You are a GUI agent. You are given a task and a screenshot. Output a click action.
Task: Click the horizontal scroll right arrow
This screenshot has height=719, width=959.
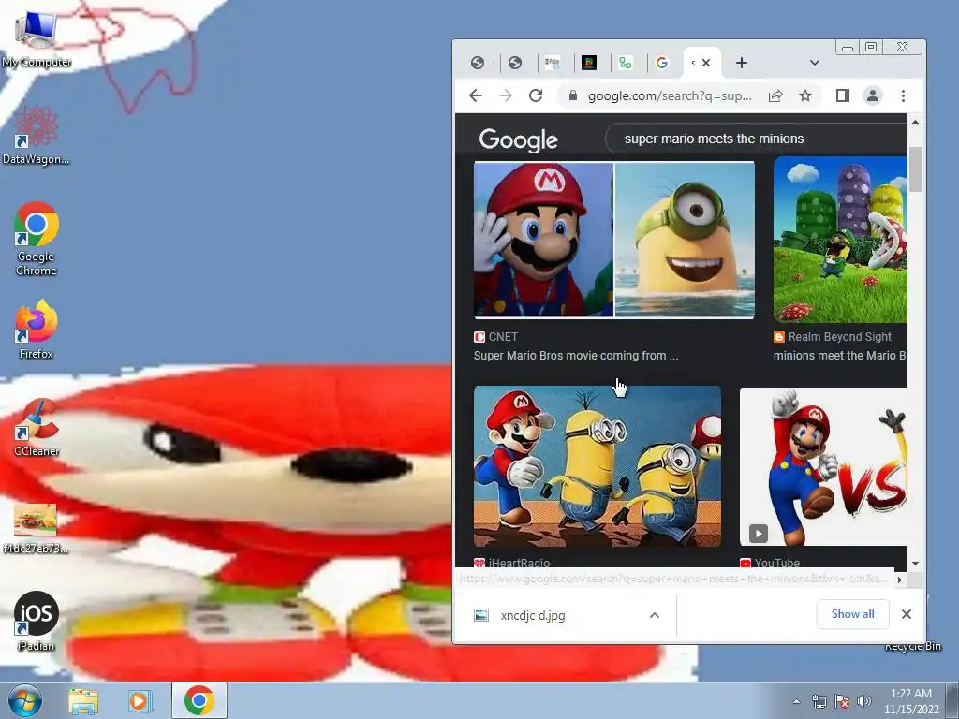(x=900, y=580)
